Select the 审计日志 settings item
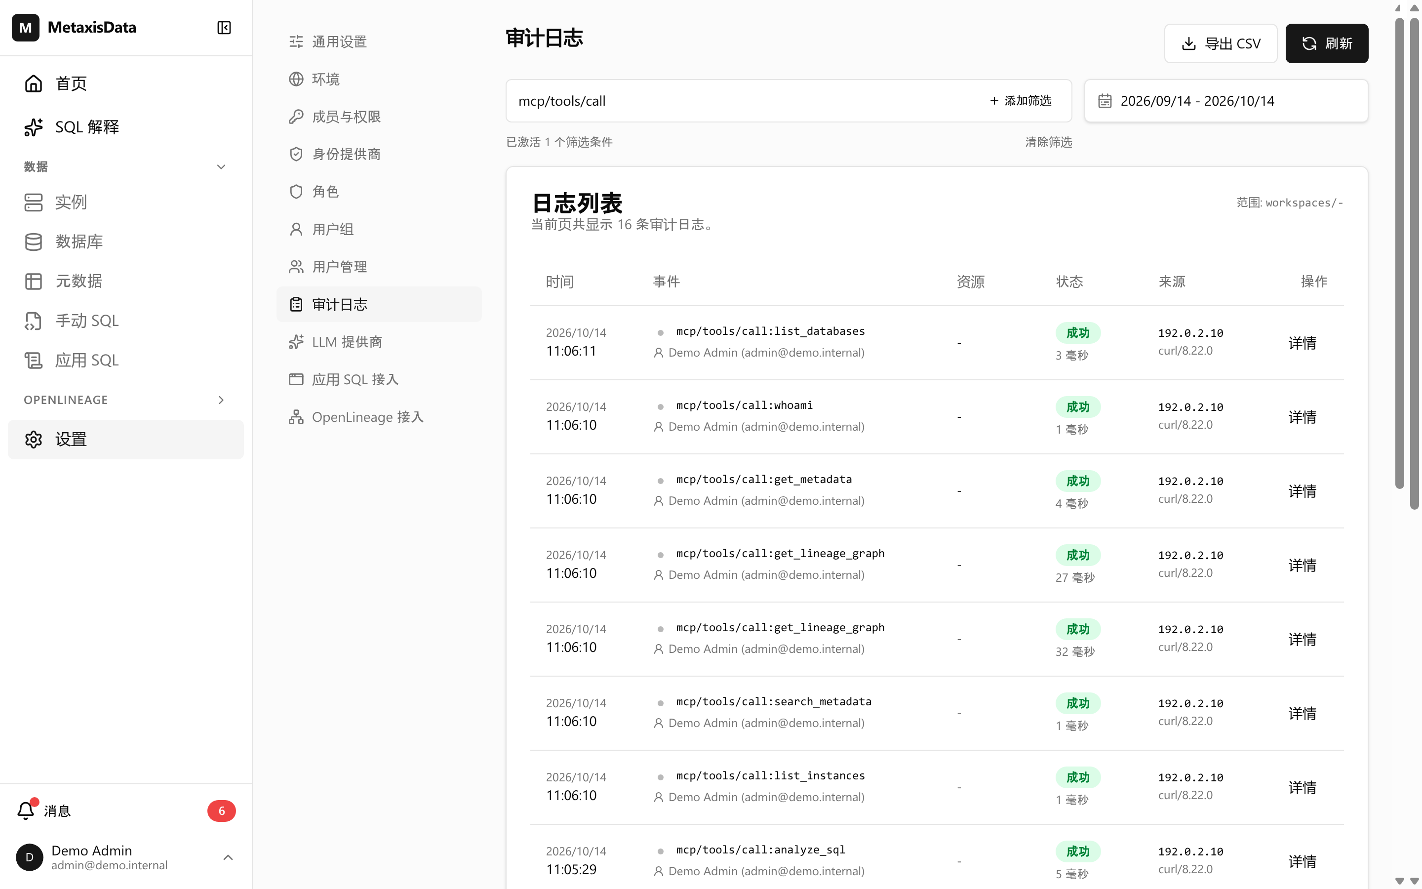 point(379,304)
